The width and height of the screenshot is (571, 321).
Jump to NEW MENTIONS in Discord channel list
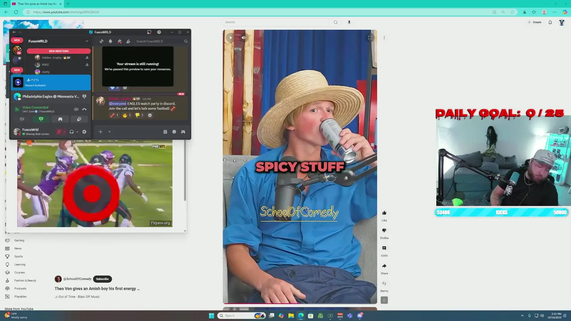(x=58, y=51)
